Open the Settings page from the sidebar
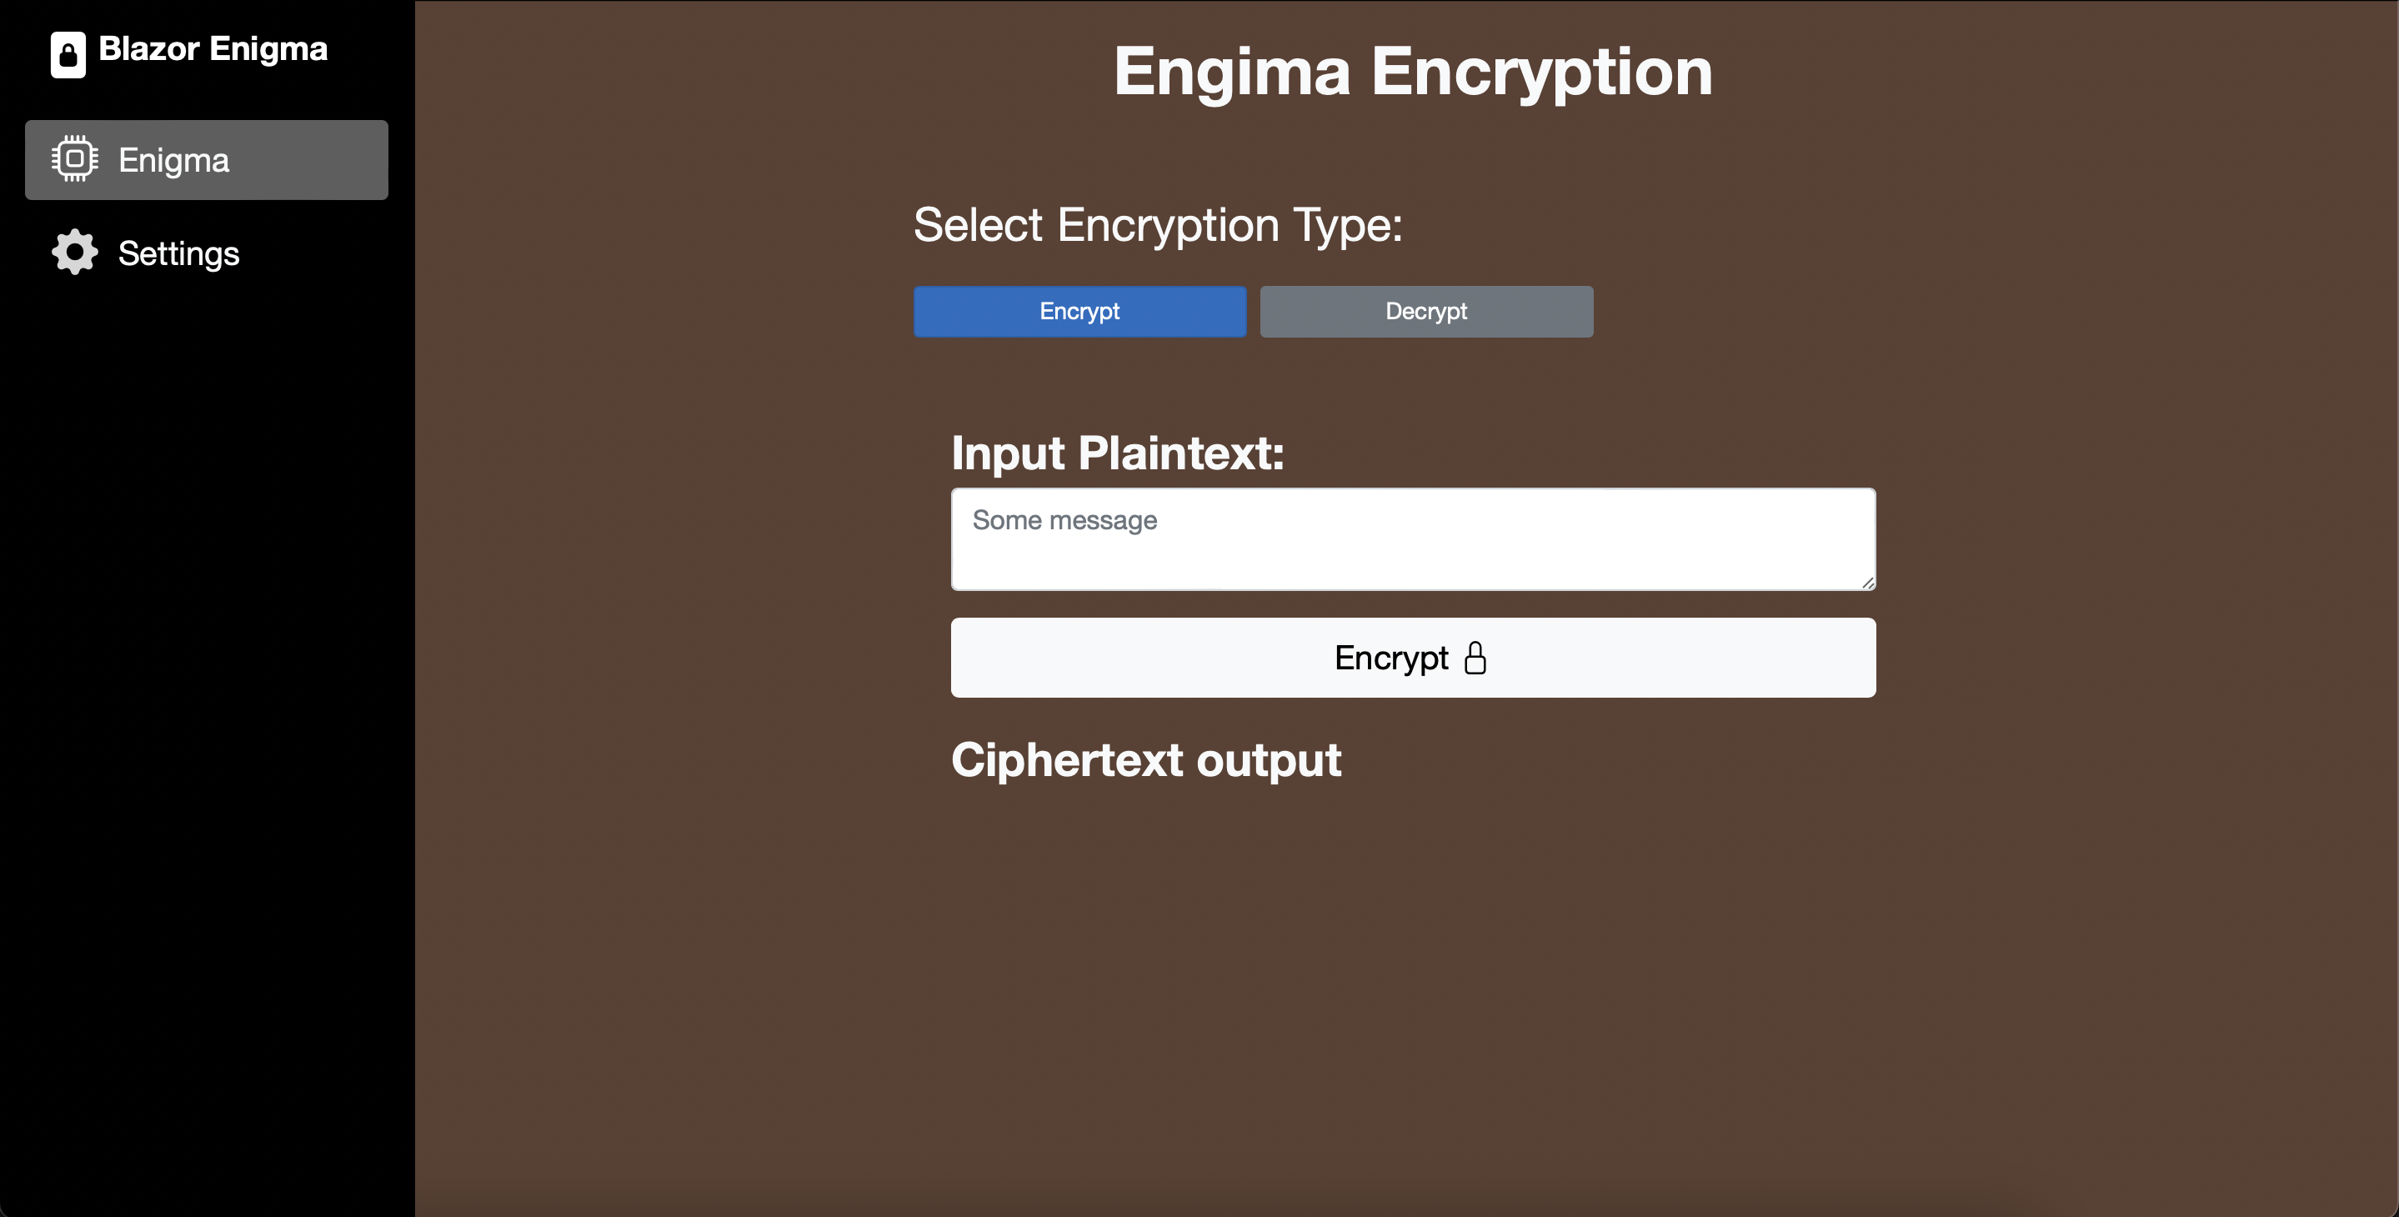Viewport: 2399px width, 1217px height. pyautogui.click(x=179, y=253)
